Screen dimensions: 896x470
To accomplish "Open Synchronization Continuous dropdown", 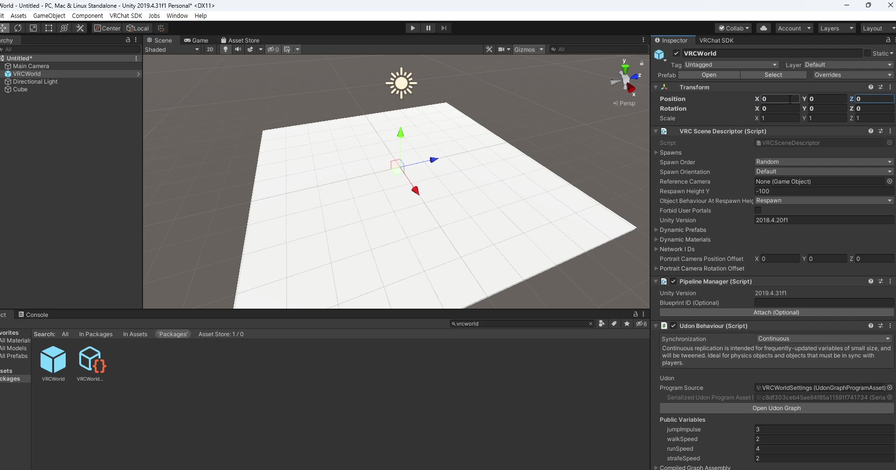I will (825, 339).
